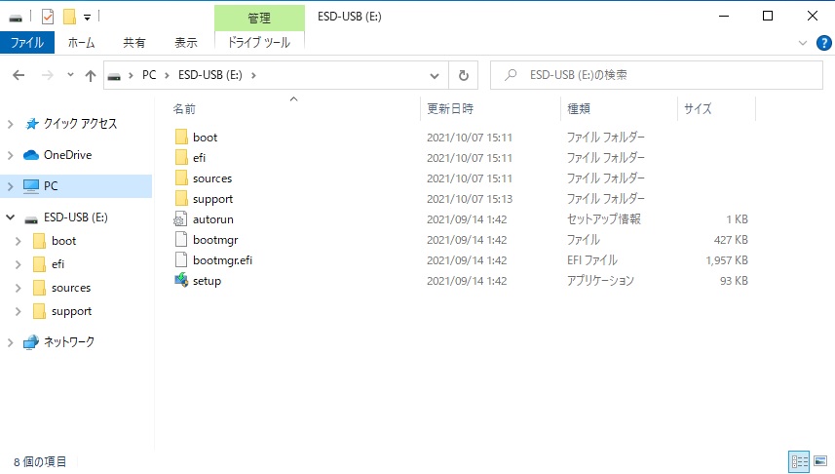Select the autorun setup information file icon
This screenshot has width=835, height=474.
181,219
